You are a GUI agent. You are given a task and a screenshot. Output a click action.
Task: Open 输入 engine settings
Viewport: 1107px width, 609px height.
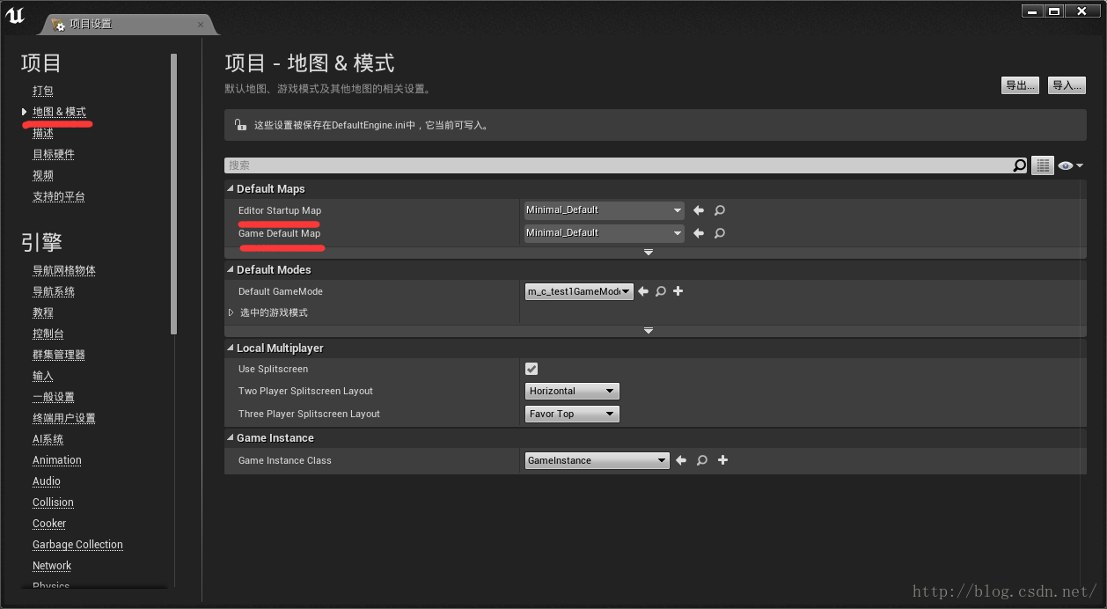coord(43,376)
